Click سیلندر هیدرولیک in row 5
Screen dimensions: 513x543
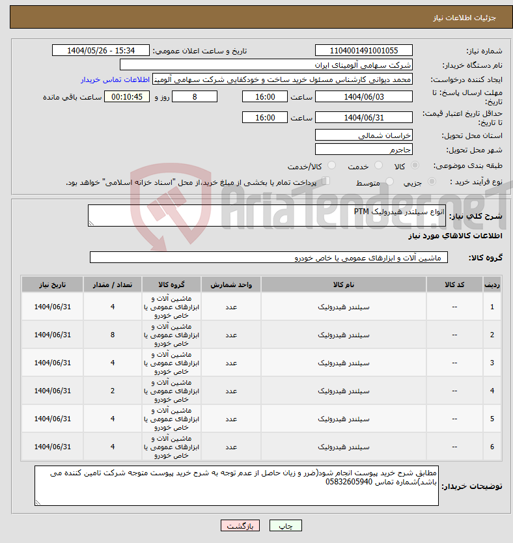343,419
